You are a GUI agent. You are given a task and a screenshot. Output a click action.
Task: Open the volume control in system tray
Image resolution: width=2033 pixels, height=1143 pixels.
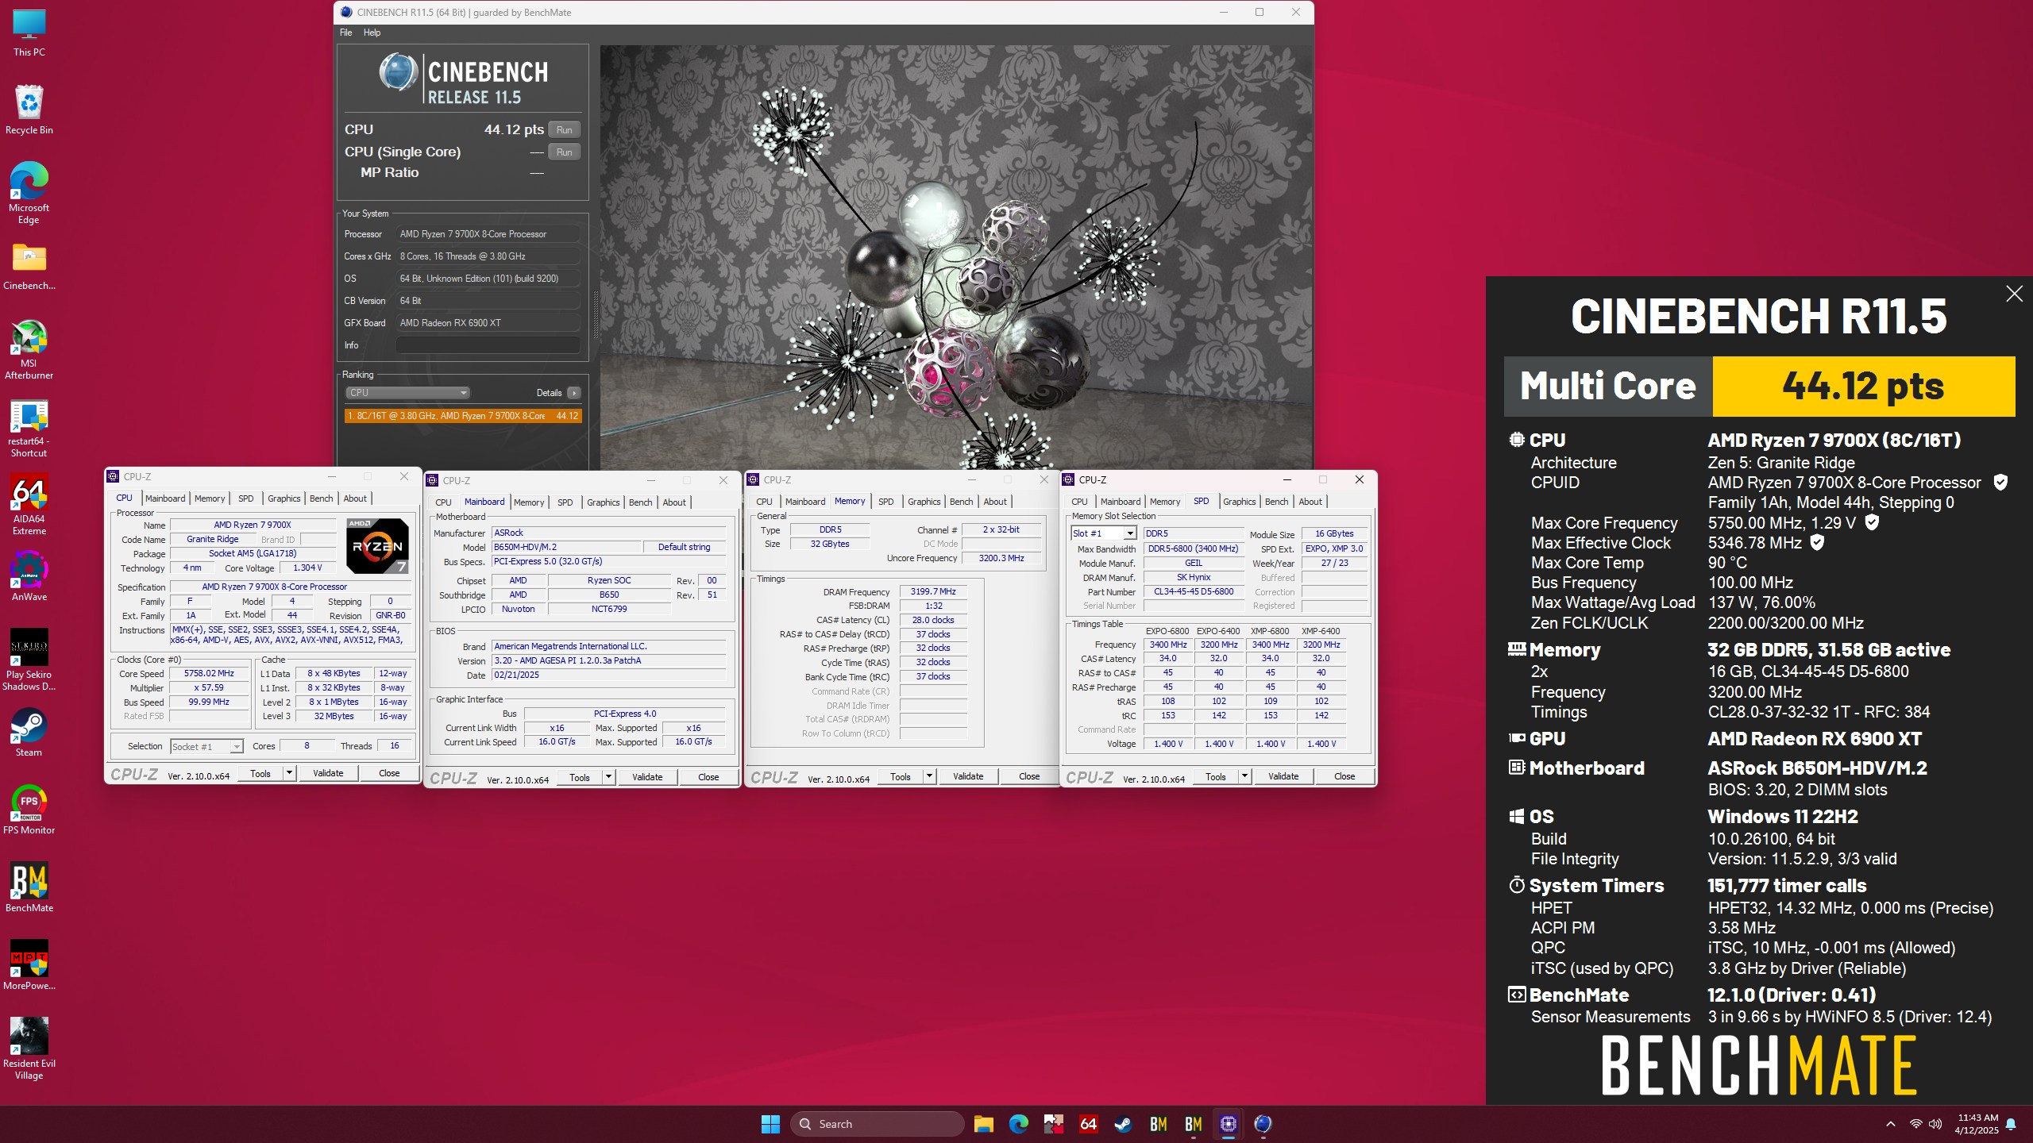coord(1935,1124)
